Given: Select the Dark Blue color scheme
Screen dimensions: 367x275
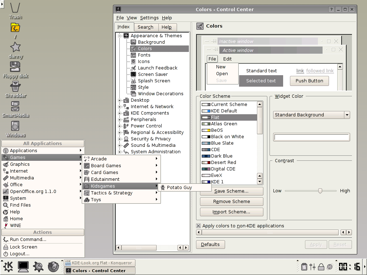Looking at the screenshot, I should (x=229, y=156).
